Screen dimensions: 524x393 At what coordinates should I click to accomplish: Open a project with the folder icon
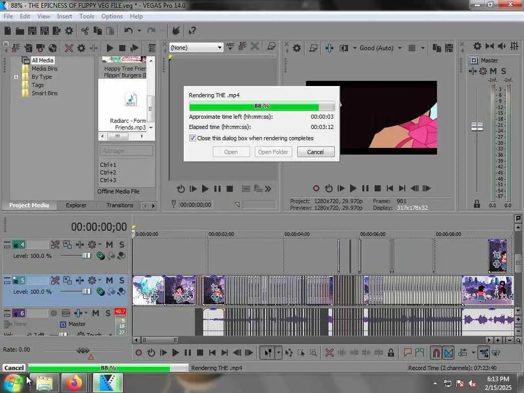coord(20,31)
